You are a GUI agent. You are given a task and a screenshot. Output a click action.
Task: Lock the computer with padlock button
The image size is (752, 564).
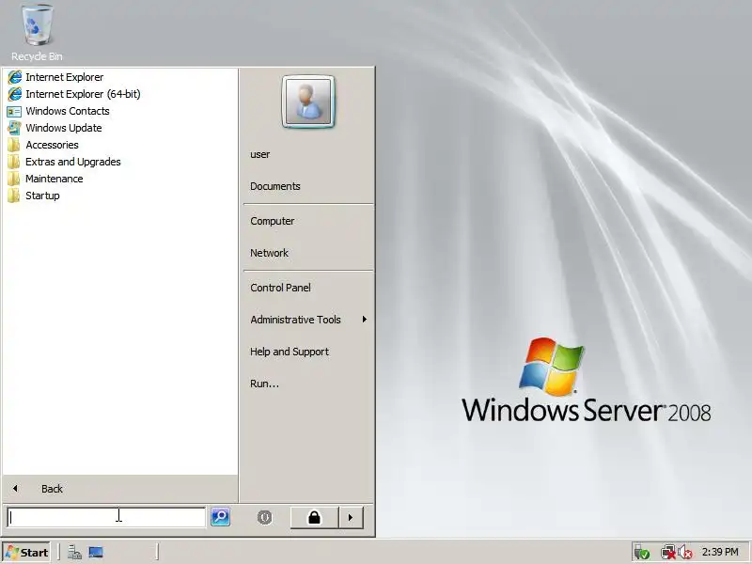point(315,518)
